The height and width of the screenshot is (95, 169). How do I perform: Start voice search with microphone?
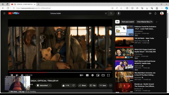click(119, 13)
